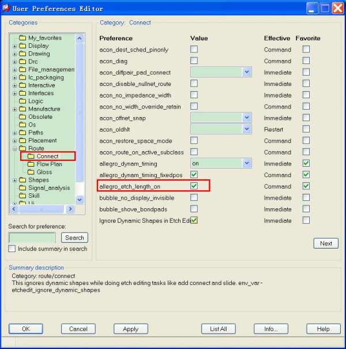The image size is (346, 349).
Task: Open acon_oldhlt dropdown
Action: (x=247, y=129)
